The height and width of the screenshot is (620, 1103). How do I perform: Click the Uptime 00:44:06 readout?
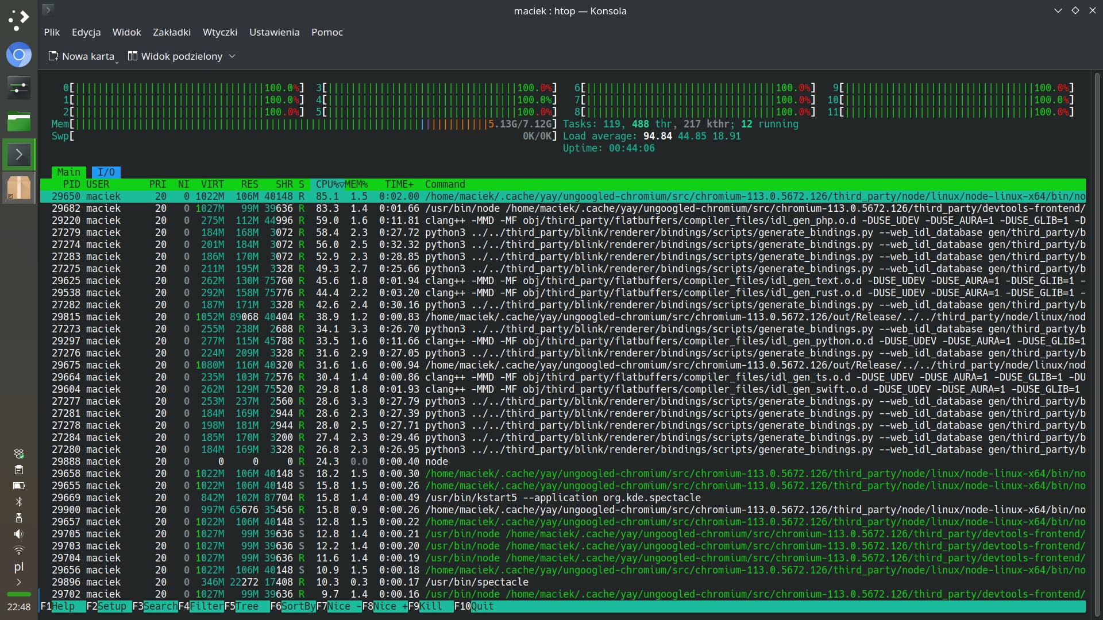[609, 148]
